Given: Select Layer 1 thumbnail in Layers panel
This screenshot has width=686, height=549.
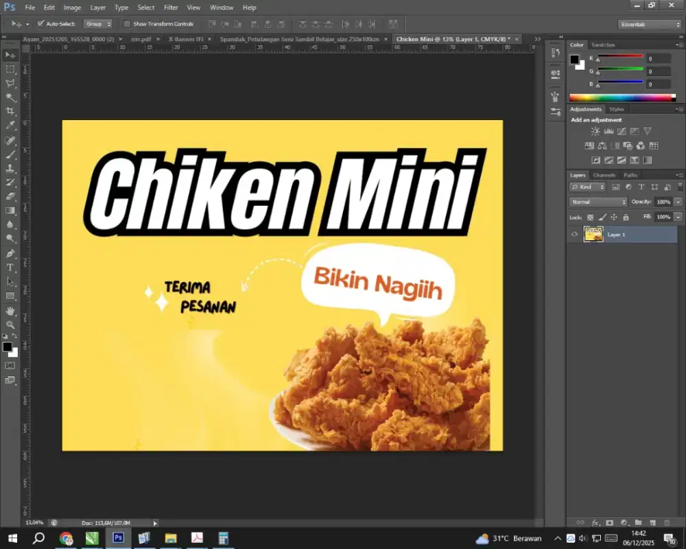Looking at the screenshot, I should [593, 234].
